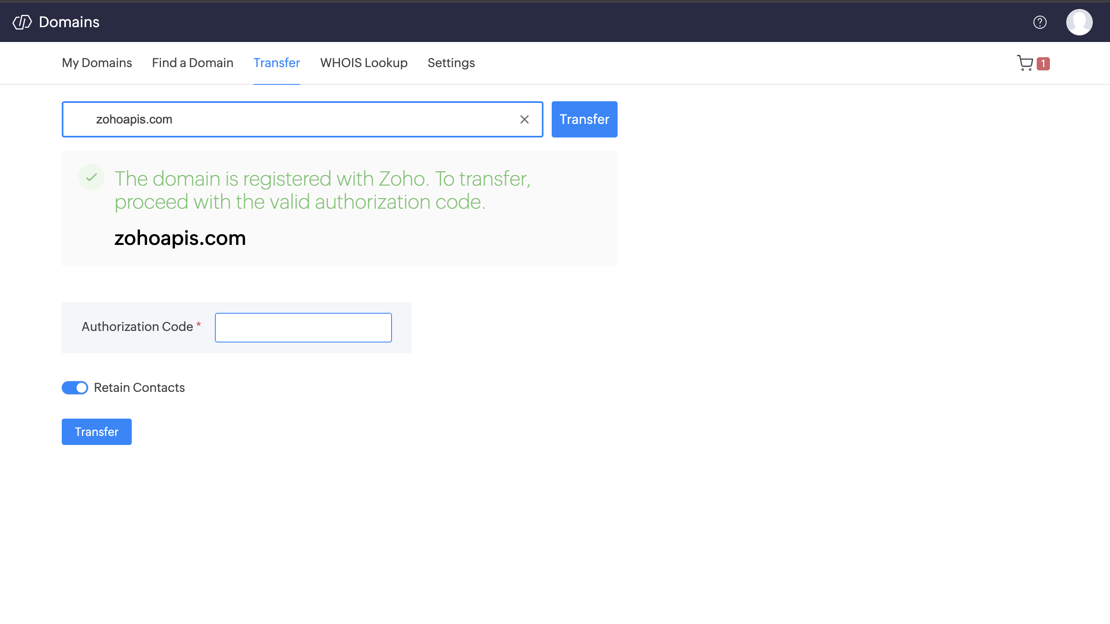
Task: Open the shopping cart icon
Action: [1025, 63]
